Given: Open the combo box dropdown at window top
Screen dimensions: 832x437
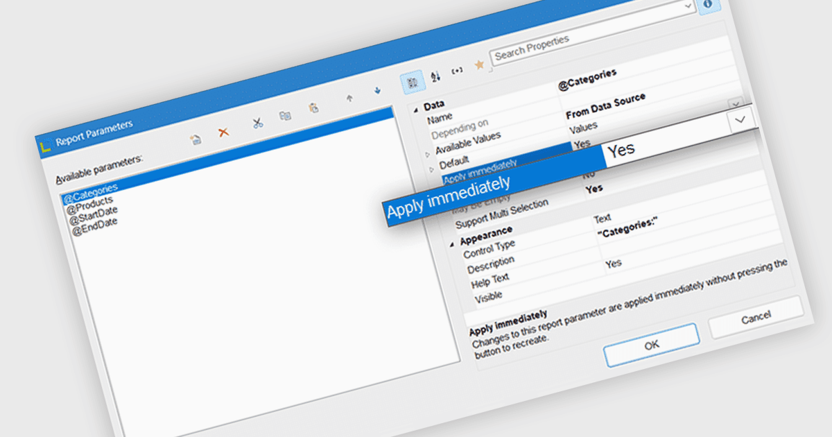Looking at the screenshot, I should 688,6.
